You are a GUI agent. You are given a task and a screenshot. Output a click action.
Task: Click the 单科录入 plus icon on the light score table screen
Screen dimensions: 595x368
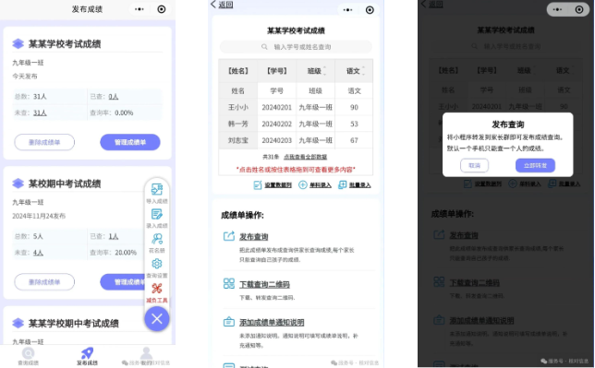(303, 185)
